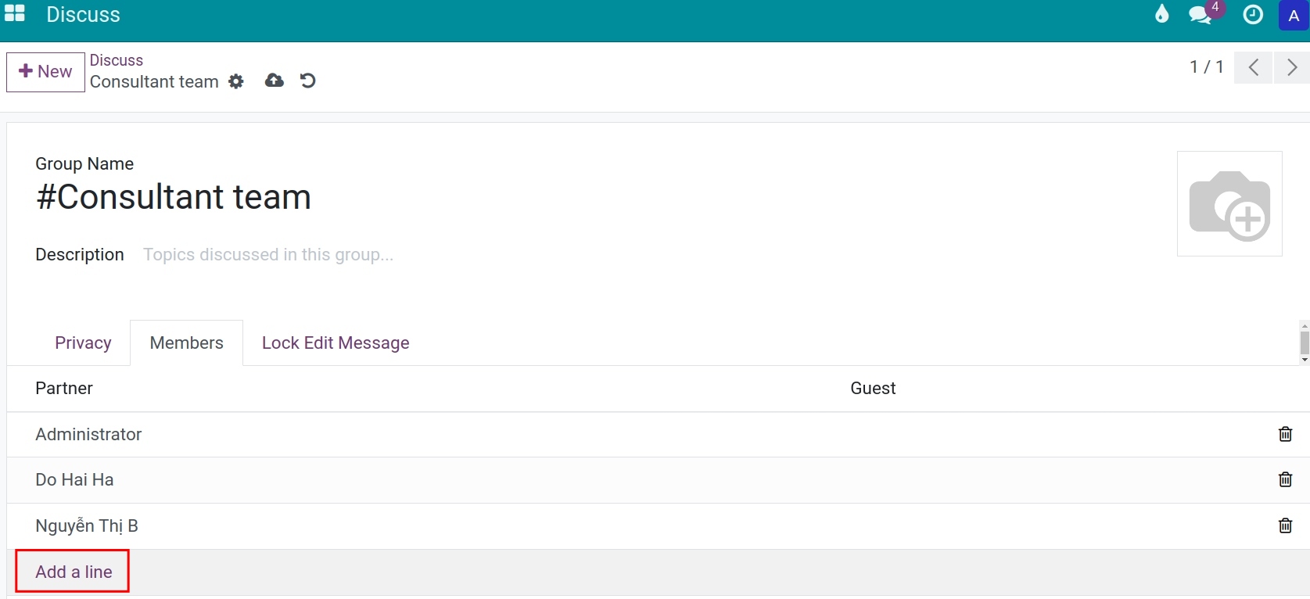Click the Discuss app title
The image size is (1310, 599).
tap(83, 15)
